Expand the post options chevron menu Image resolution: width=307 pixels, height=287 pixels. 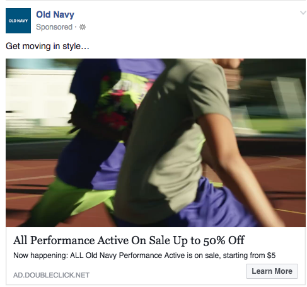tap(303, 13)
